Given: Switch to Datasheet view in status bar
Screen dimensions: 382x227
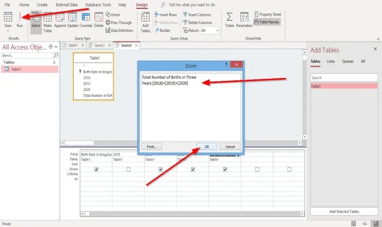Looking at the screenshot, I should coord(354,223).
